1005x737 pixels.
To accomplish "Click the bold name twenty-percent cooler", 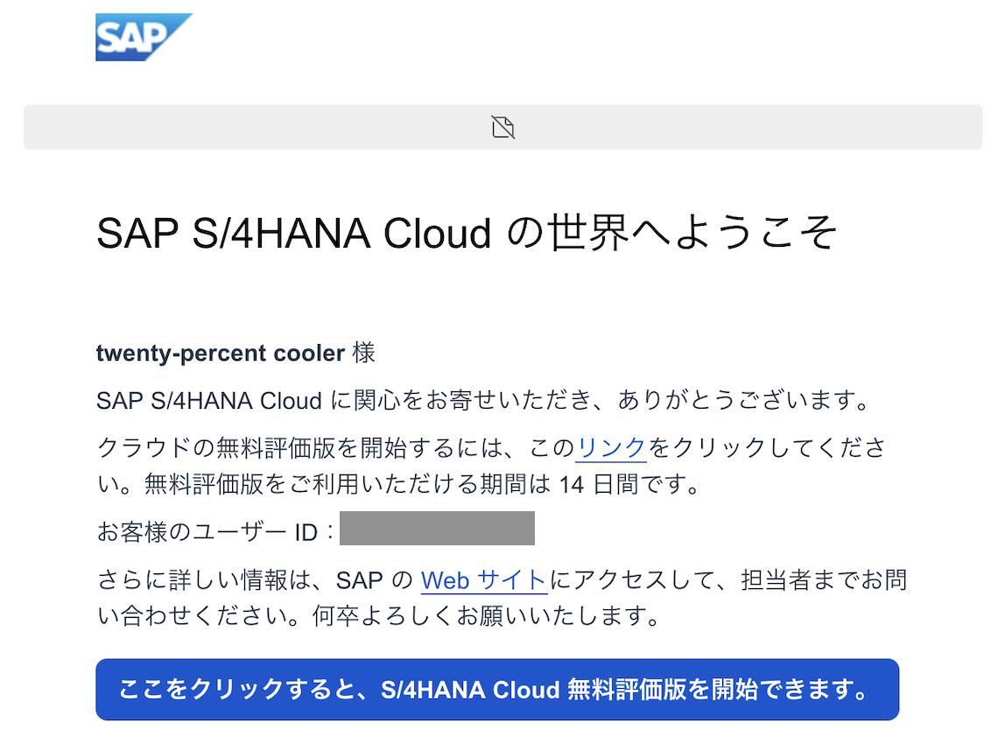I will click(x=221, y=353).
